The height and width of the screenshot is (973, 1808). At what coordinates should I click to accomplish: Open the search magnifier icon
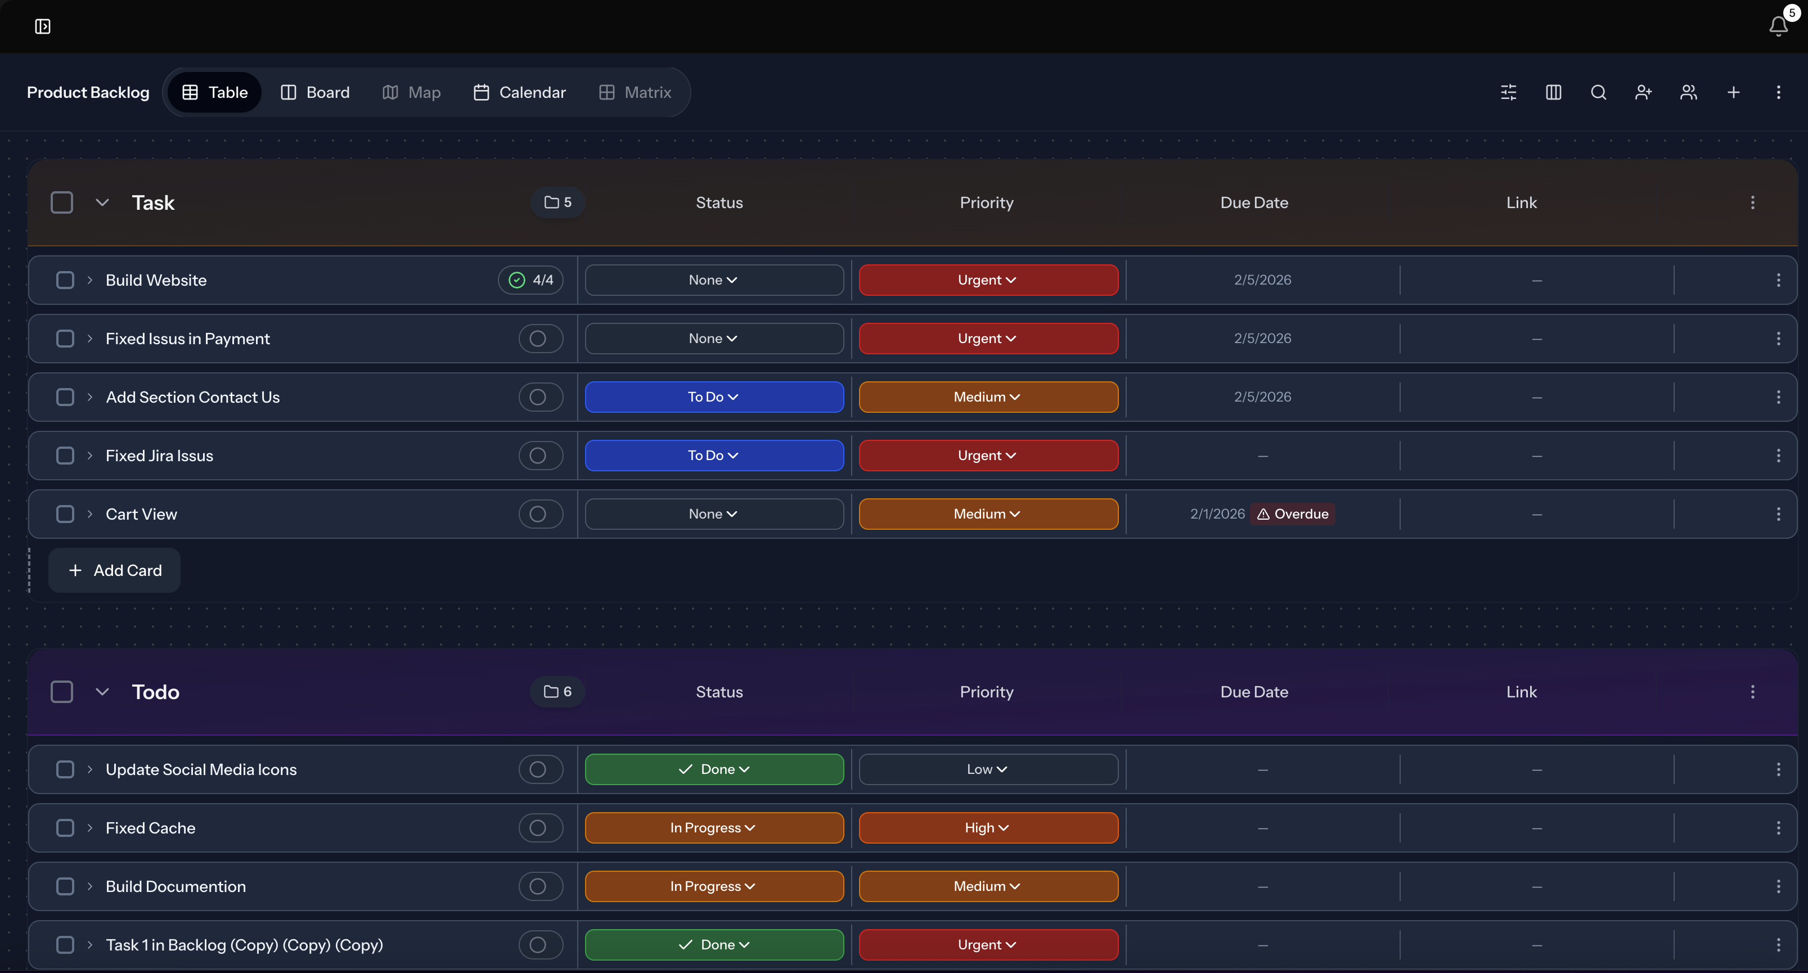(x=1598, y=93)
